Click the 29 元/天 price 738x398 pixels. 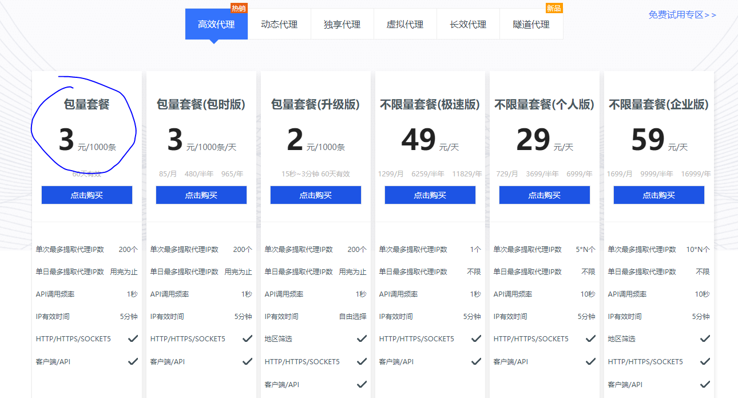coord(545,140)
